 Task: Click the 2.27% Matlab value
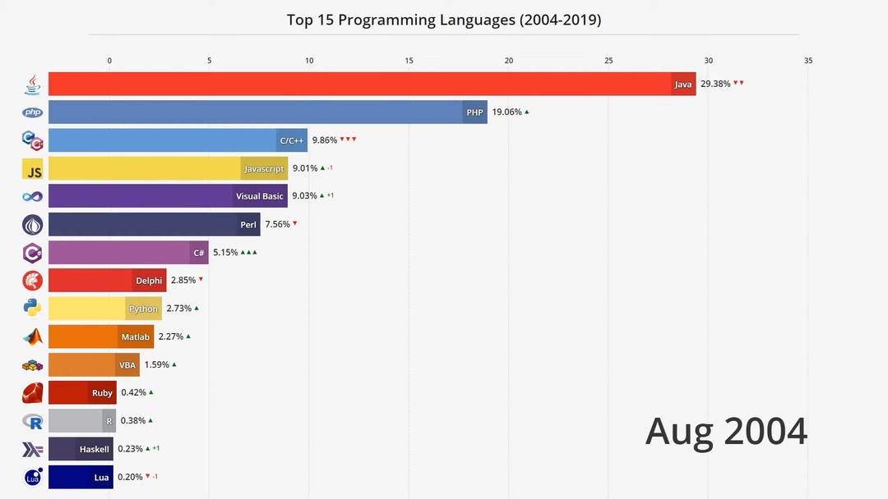(x=171, y=336)
